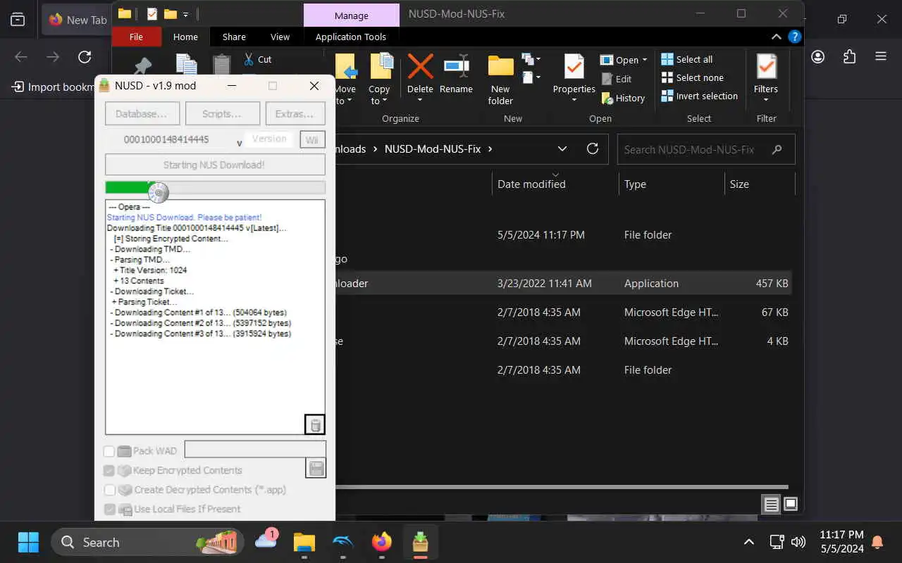Click the Select all icon
The width and height of the screenshot is (902, 563).
point(667,59)
